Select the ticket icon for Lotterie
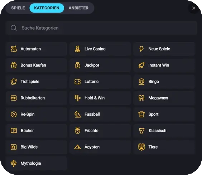202x175 pixels. click(x=78, y=82)
